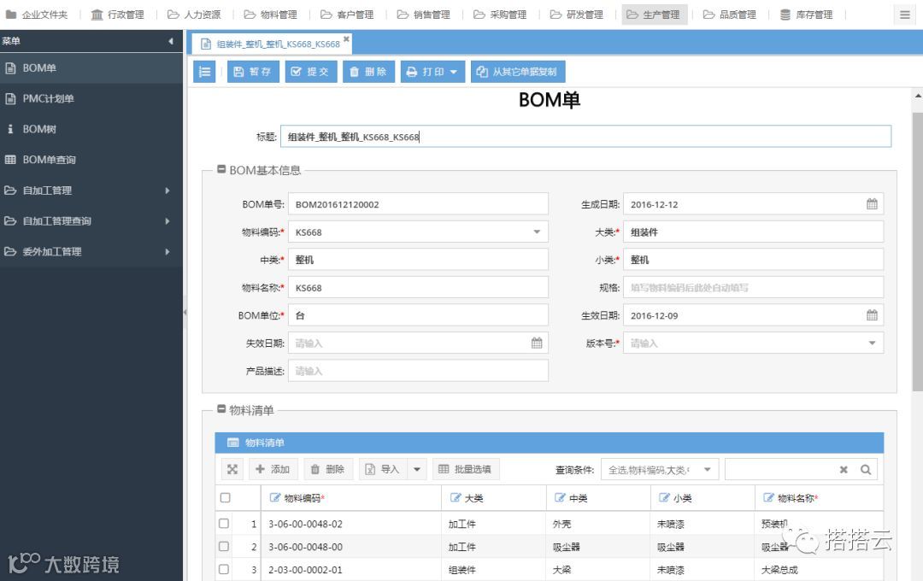
Task: Open the 版本号 dropdown
Action: [x=872, y=343]
